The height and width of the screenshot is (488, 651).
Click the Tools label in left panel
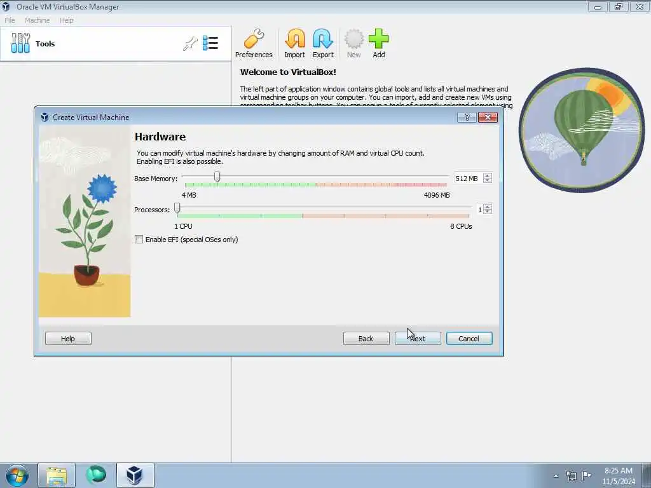click(45, 44)
